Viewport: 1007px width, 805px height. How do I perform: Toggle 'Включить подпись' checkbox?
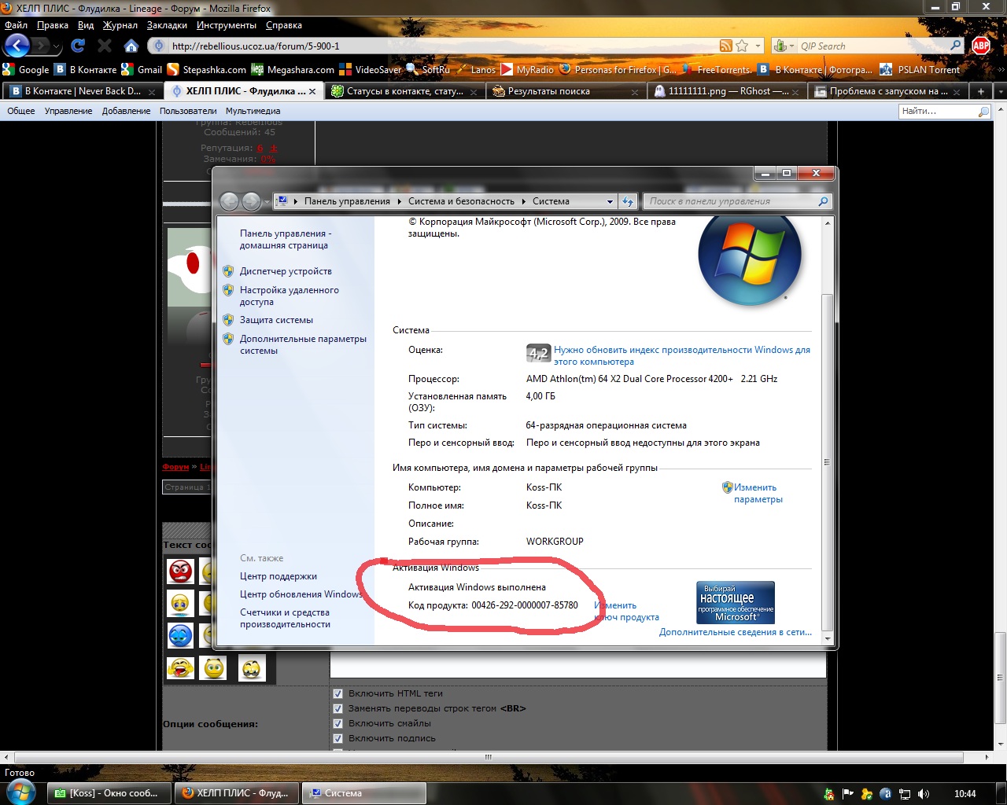pos(338,738)
